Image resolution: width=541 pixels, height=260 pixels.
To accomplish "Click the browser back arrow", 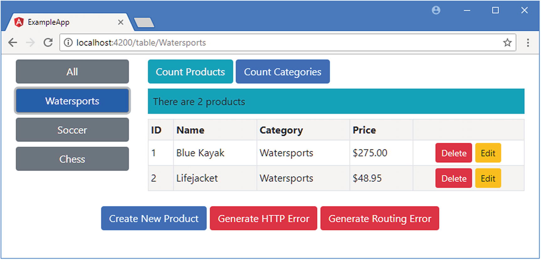I will [13, 42].
